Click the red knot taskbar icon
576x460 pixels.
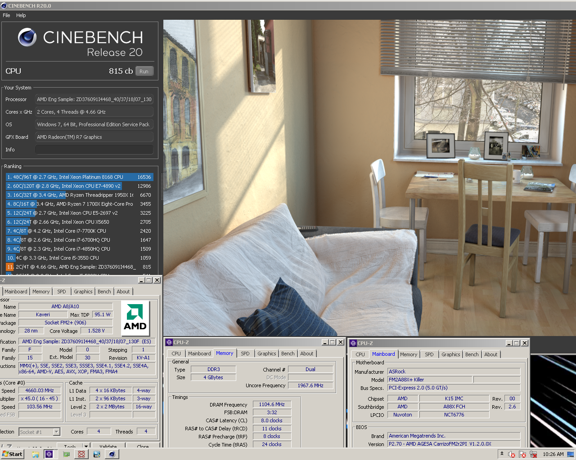pos(81,454)
